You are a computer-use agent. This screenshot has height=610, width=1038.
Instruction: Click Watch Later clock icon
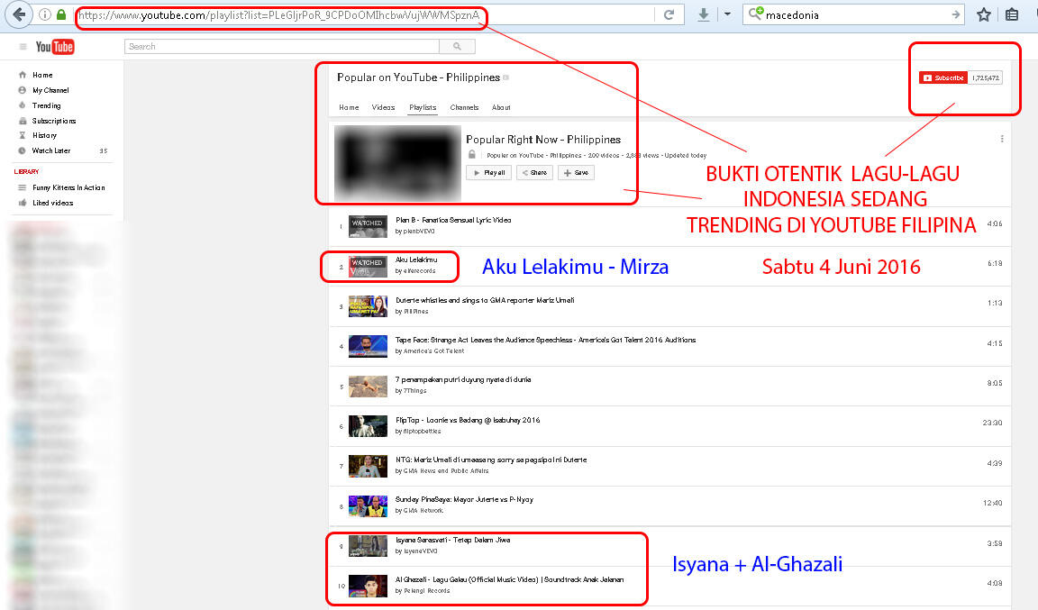(x=23, y=150)
